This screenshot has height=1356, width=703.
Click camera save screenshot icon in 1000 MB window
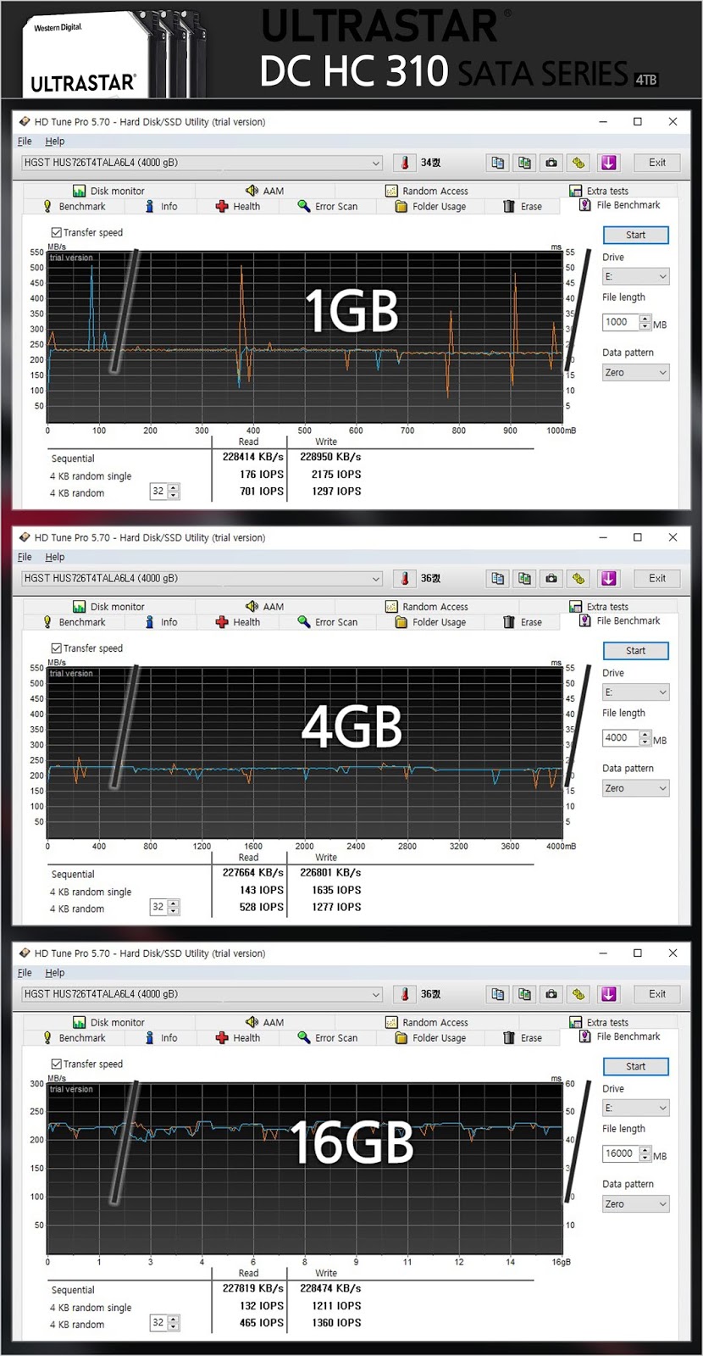(551, 163)
